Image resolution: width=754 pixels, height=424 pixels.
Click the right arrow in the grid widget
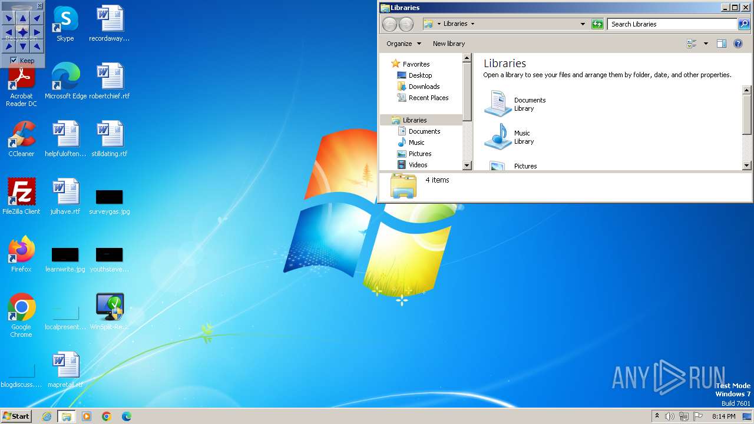[37, 32]
